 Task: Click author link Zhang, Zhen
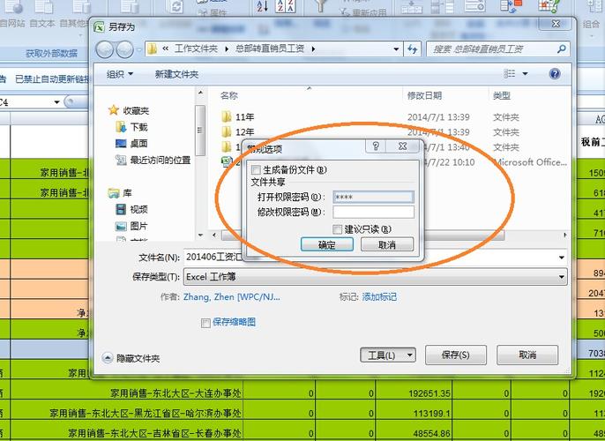pos(231,297)
